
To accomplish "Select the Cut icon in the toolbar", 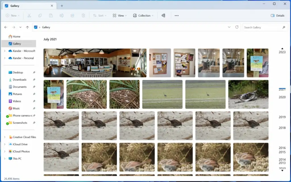I will [x=30, y=15].
